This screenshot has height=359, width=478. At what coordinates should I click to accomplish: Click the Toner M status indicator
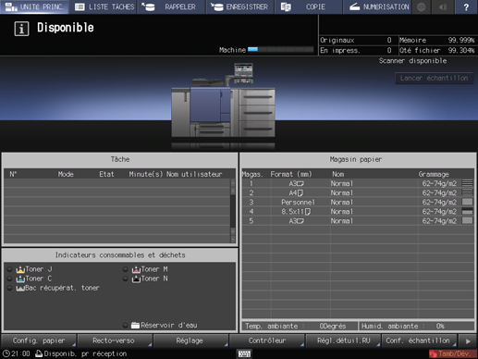coord(125,269)
